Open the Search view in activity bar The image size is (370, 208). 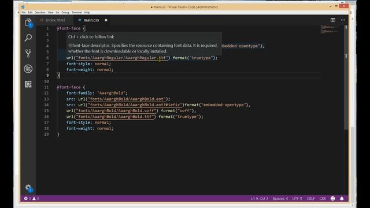[x=28, y=38]
